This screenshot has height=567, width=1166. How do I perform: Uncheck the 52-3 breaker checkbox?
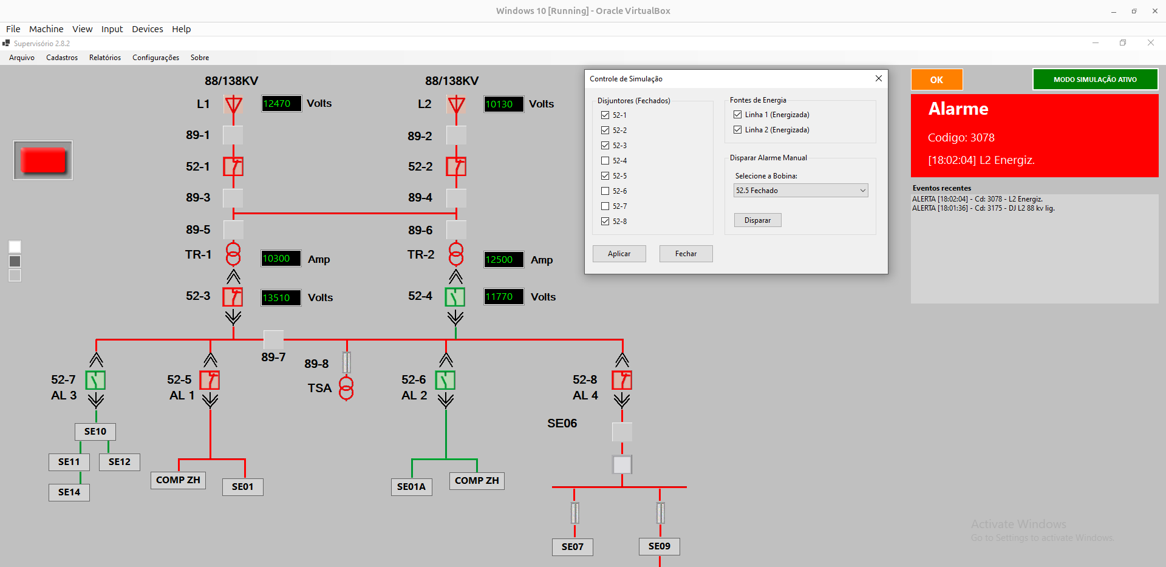(x=605, y=145)
